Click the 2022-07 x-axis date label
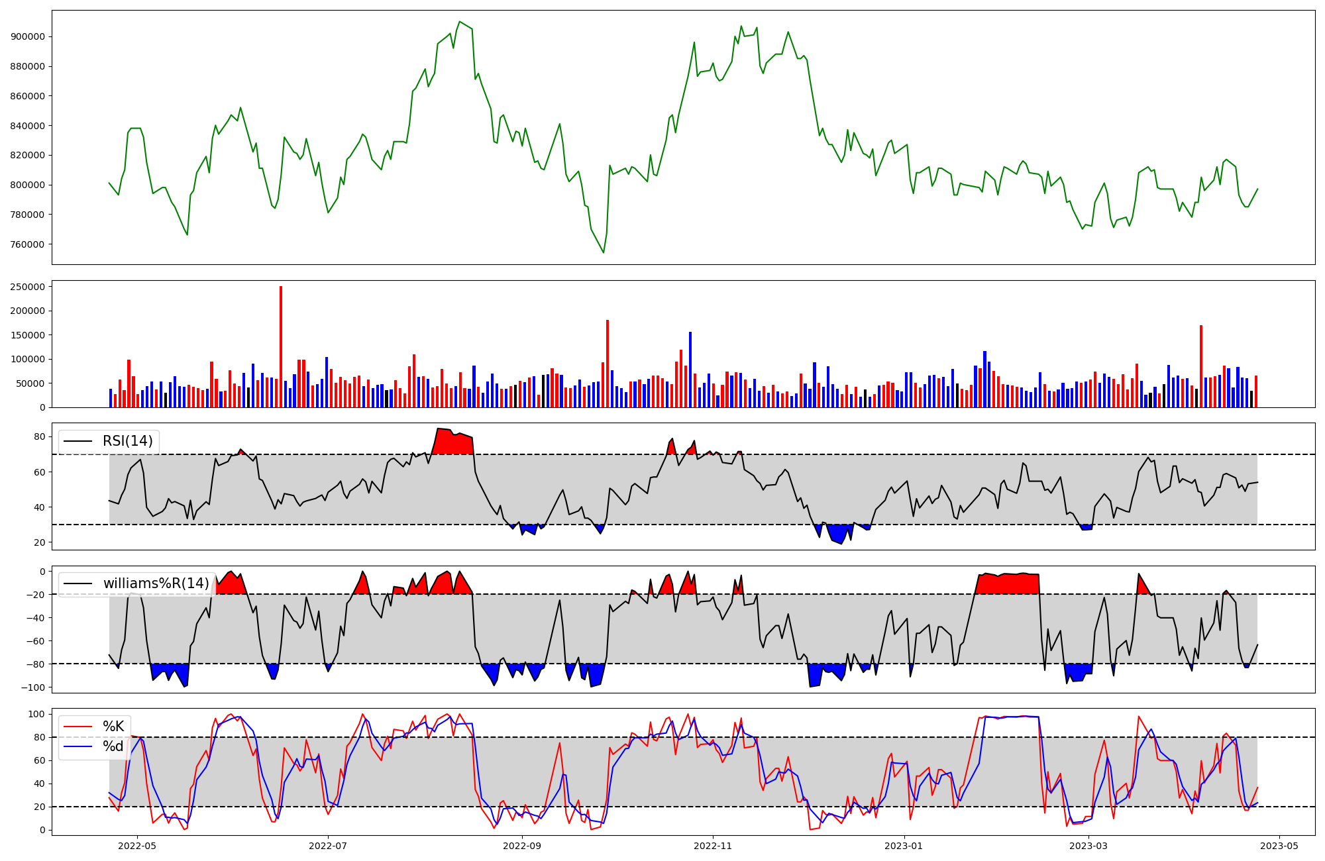Image resolution: width=1325 pixels, height=861 pixels. click(328, 846)
